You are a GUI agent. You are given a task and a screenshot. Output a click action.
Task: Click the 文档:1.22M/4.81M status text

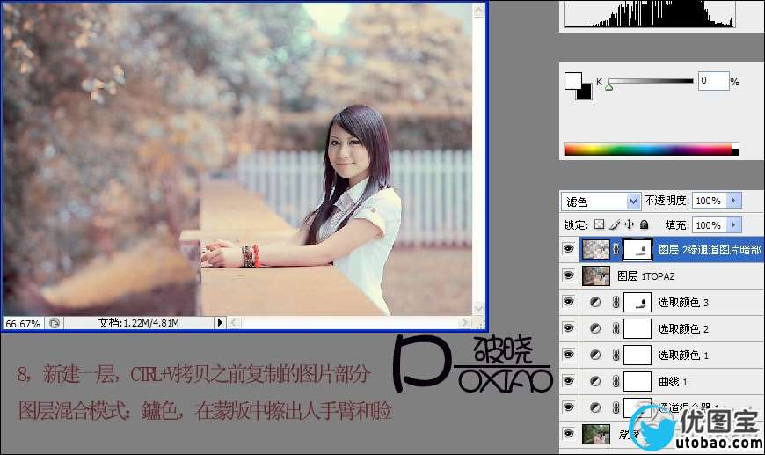pyautogui.click(x=139, y=323)
